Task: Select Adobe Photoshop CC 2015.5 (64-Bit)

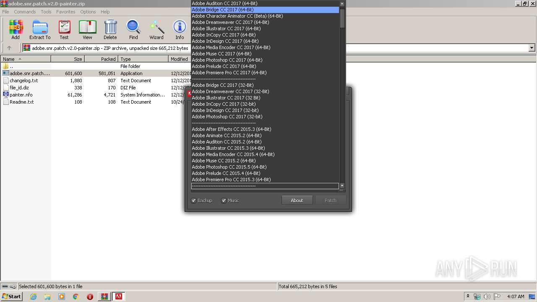Action: pos(265,167)
